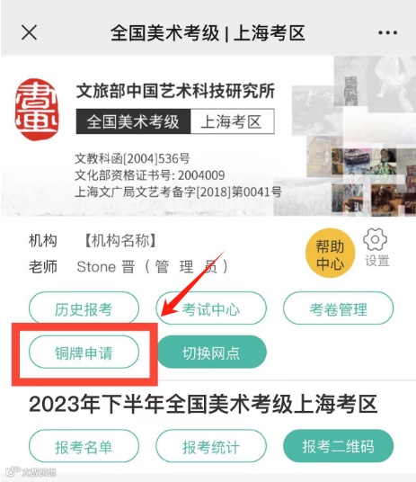Open 报考统计 registration statistics
Viewport: 416px width, 482px height.
211,446
